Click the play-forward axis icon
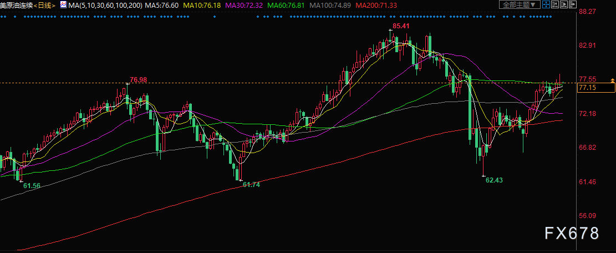The image size is (616, 253). tap(564, 4)
